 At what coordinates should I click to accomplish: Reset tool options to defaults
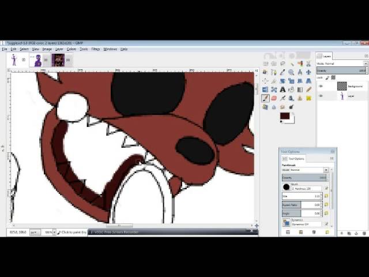coord(327,232)
